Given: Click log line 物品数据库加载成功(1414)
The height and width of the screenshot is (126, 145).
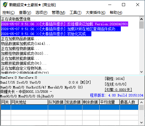Looking at the screenshot, I should 25,44.
